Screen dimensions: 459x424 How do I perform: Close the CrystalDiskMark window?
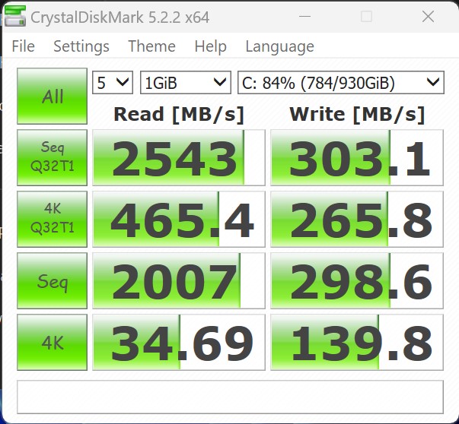point(428,17)
